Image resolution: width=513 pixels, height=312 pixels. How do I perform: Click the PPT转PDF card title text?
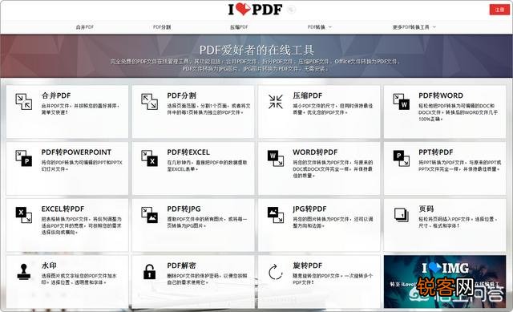click(x=436, y=152)
